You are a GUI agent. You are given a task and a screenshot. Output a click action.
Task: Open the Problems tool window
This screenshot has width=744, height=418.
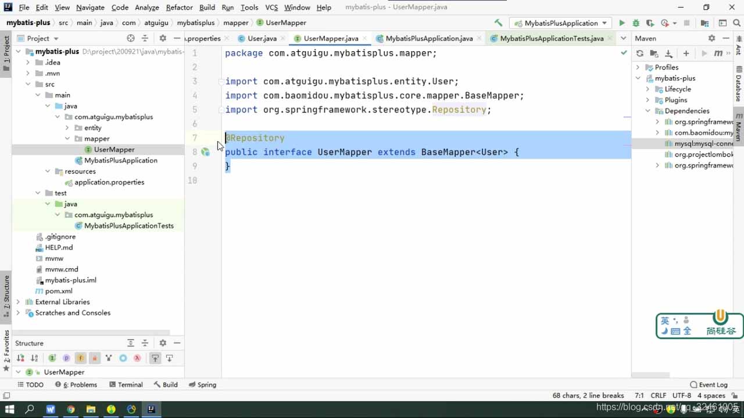point(76,384)
